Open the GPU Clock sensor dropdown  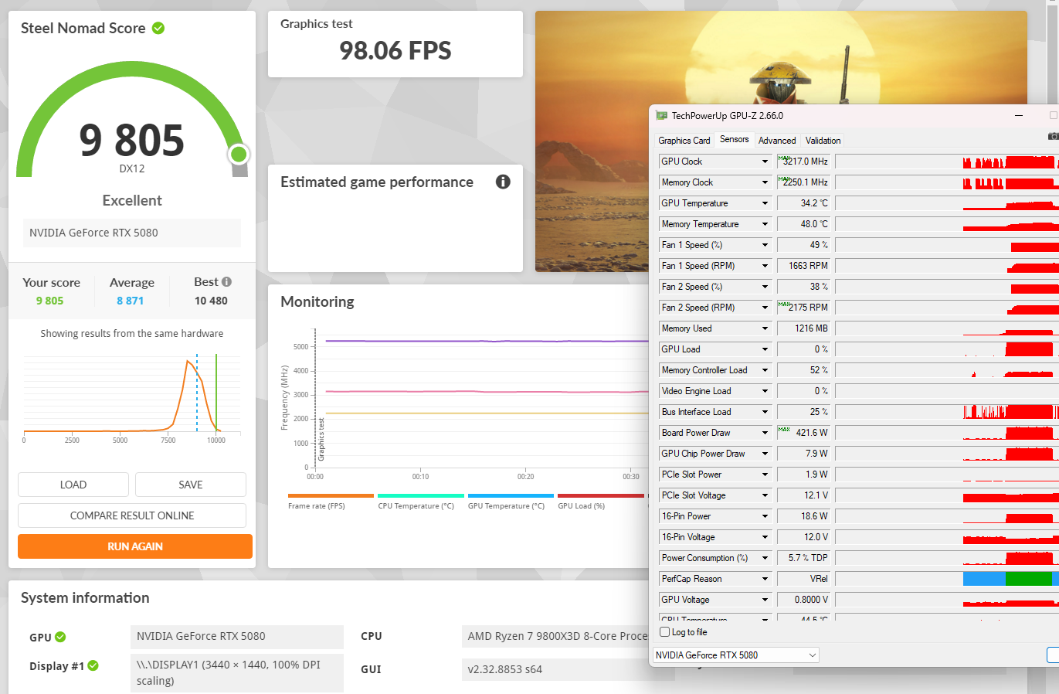[x=765, y=162]
